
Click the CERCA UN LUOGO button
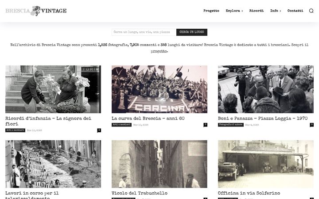coord(192,32)
